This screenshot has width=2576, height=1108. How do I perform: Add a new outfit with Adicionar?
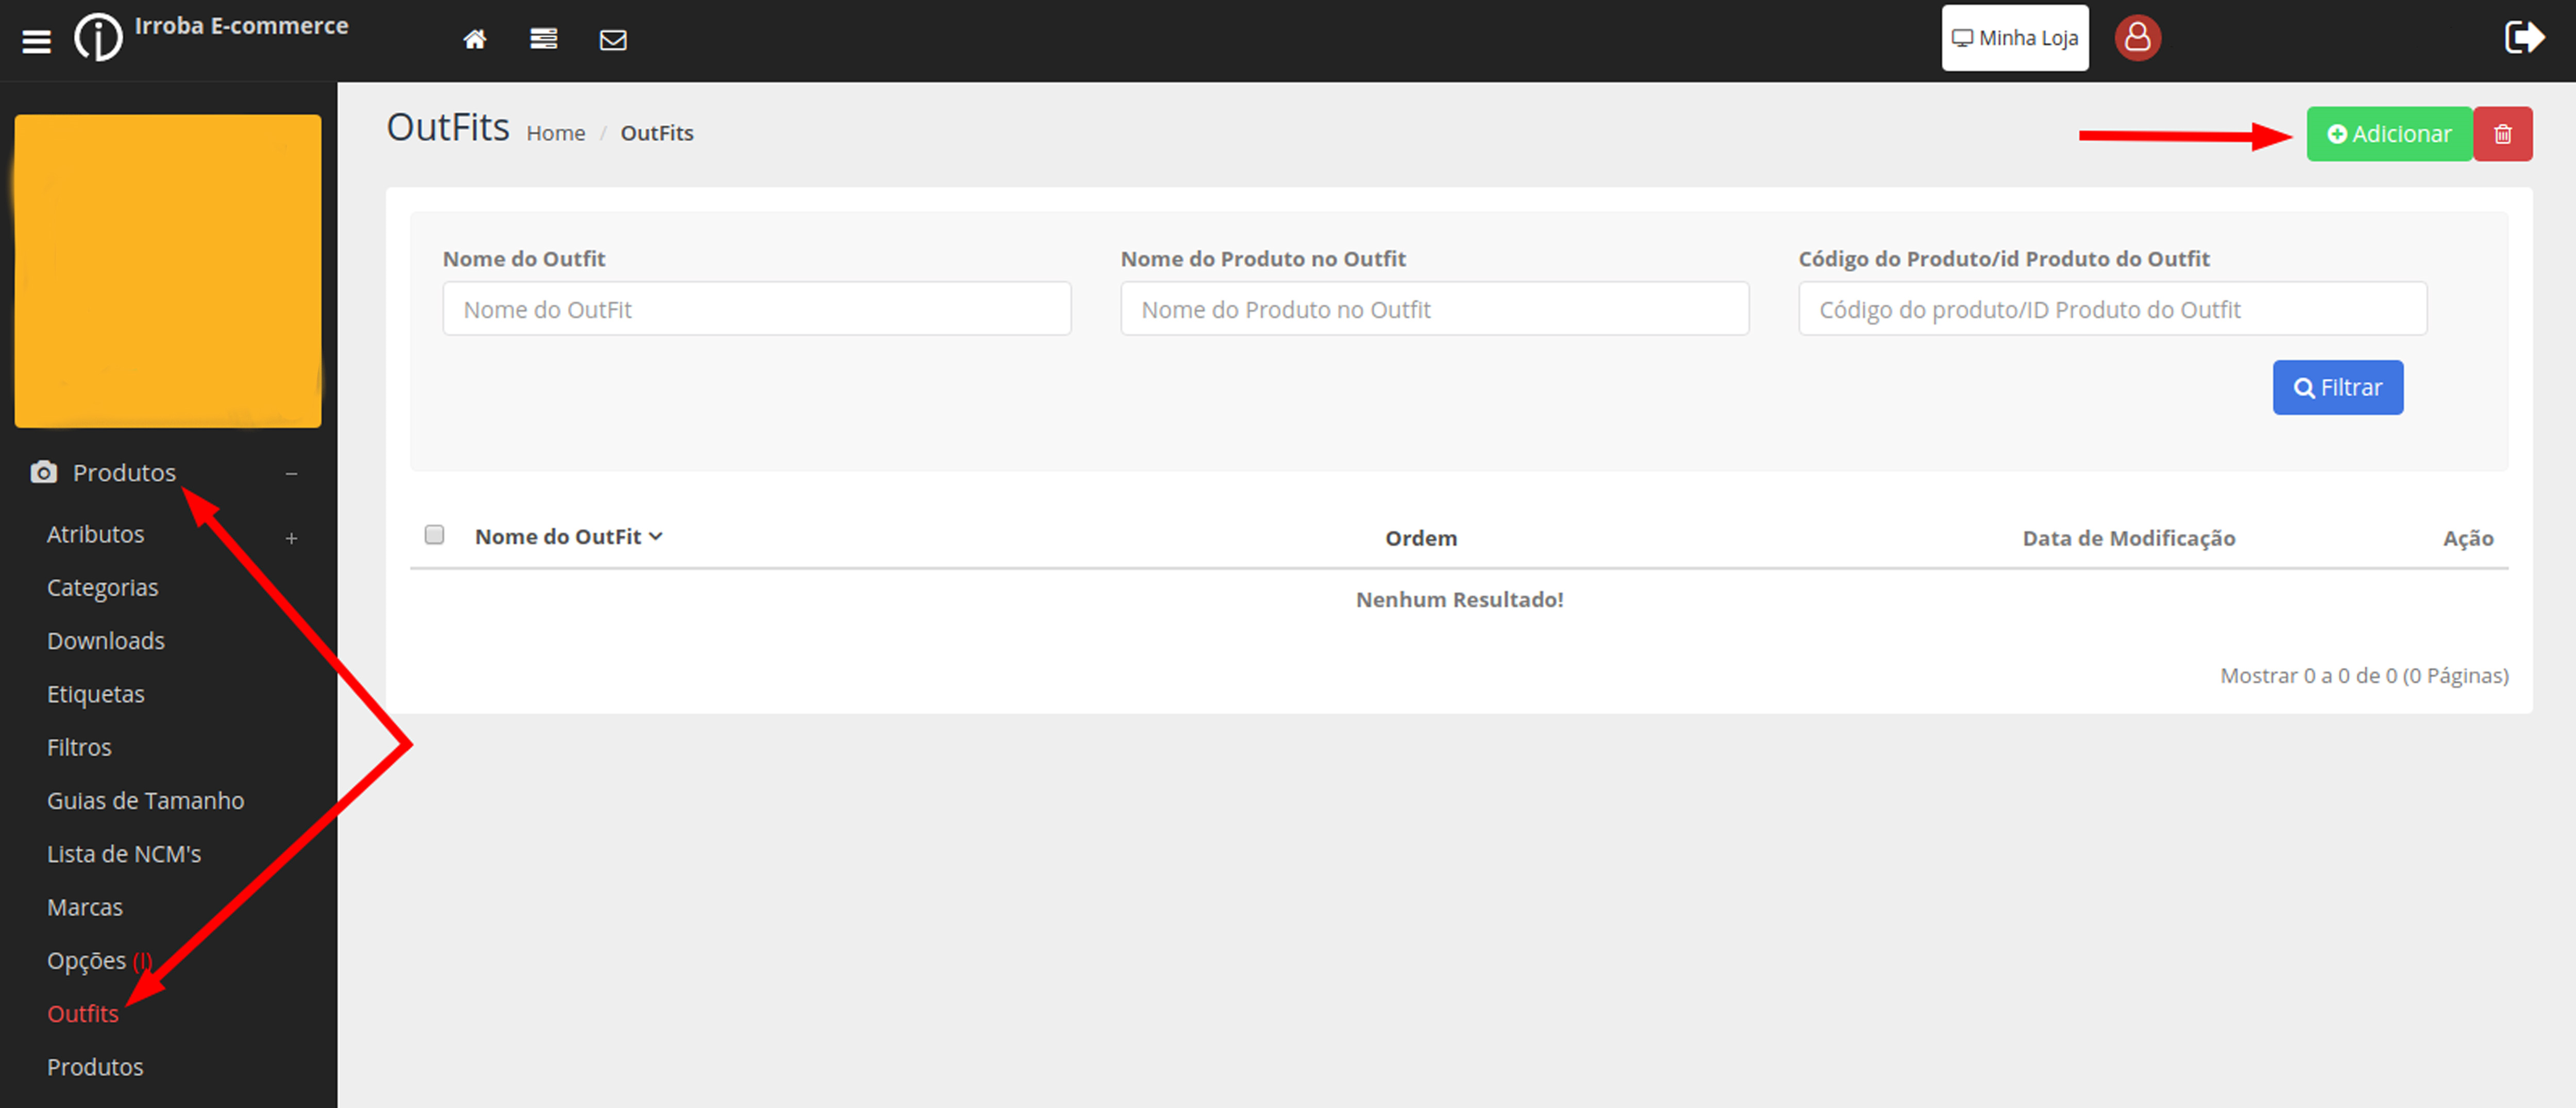[x=2389, y=134]
